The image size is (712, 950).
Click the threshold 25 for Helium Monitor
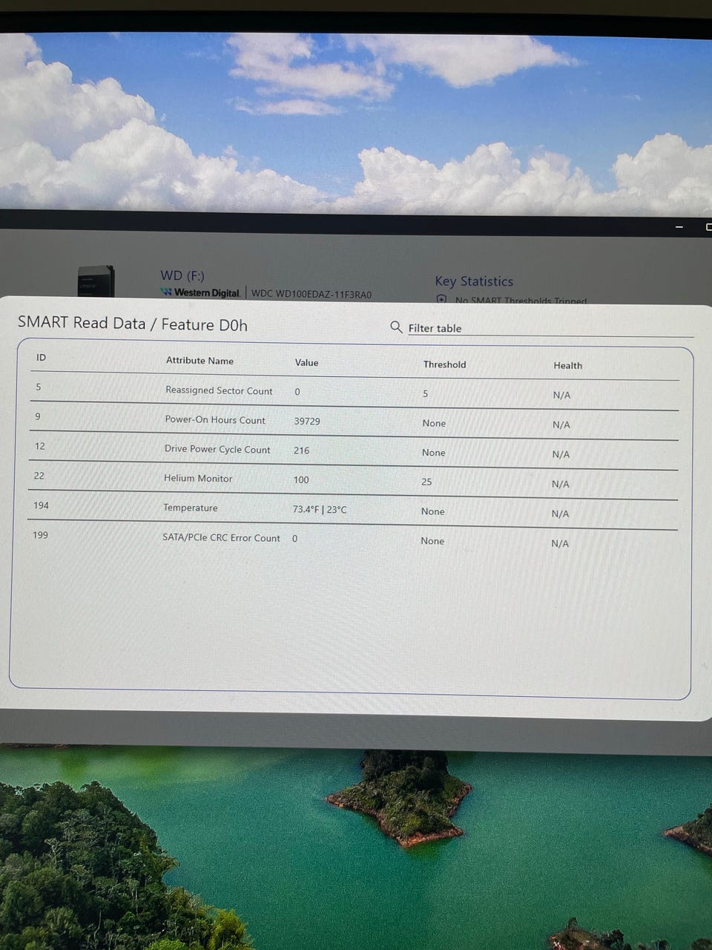click(x=426, y=482)
